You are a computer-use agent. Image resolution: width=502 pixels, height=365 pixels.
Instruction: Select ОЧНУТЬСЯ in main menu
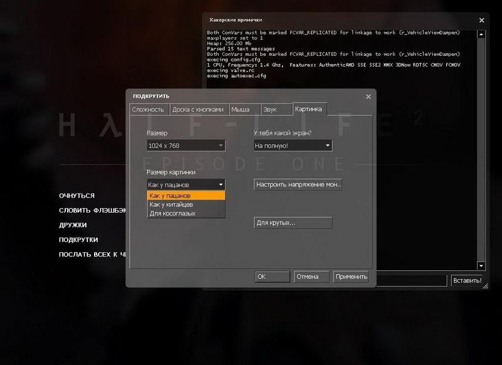click(77, 196)
